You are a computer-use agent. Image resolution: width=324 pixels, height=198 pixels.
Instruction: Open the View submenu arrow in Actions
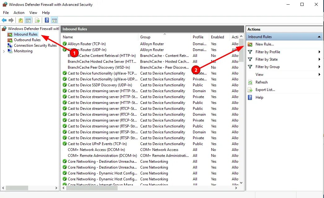click(319, 75)
